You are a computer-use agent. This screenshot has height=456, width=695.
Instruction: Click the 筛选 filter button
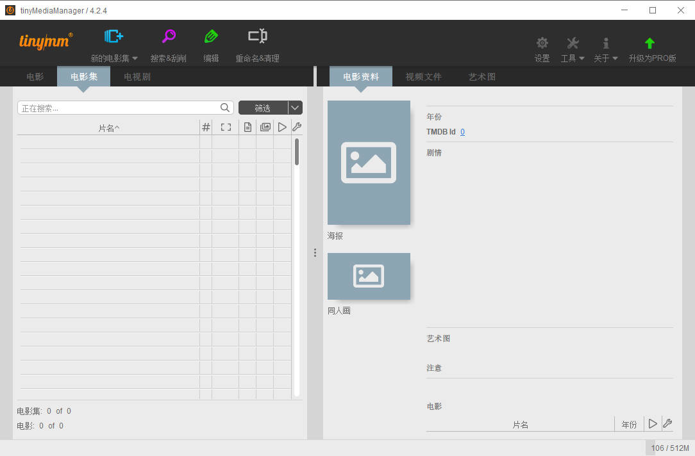[263, 108]
